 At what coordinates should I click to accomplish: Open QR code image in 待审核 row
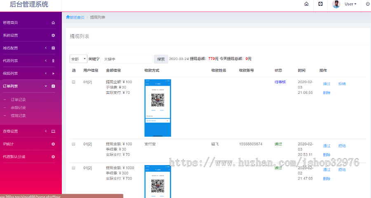point(157,108)
